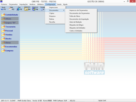The image size is (136, 102).
Task: Expand the Documentos submenu arrow
Action: pyautogui.click(x=64, y=10)
